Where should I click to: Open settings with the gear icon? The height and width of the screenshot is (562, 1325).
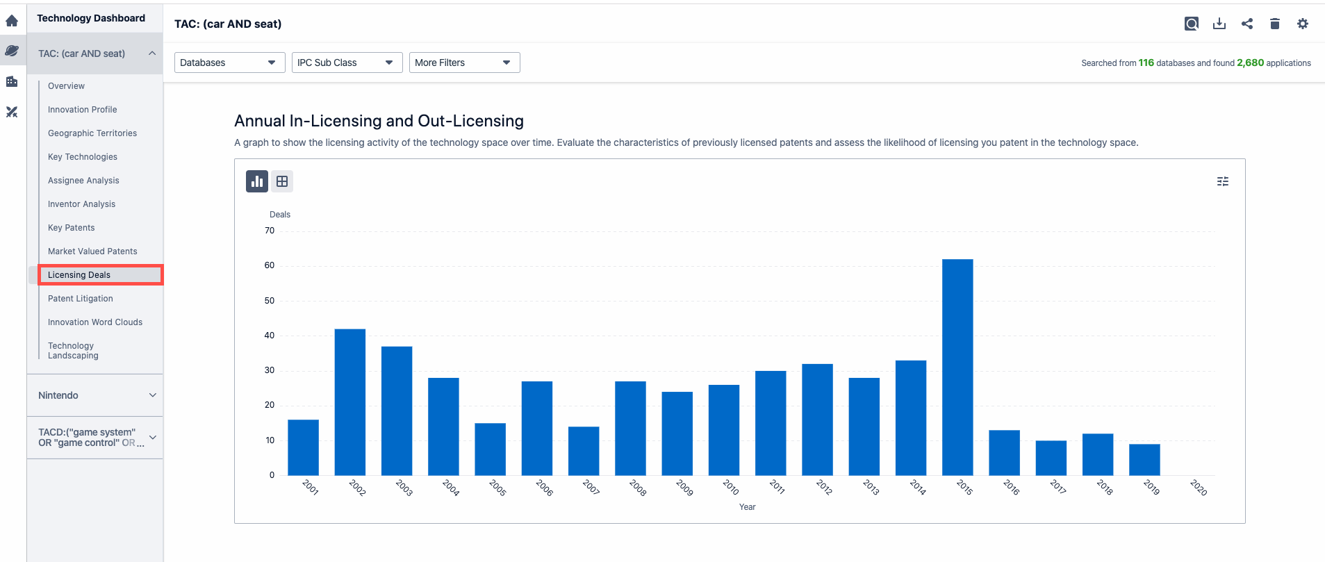tap(1302, 24)
